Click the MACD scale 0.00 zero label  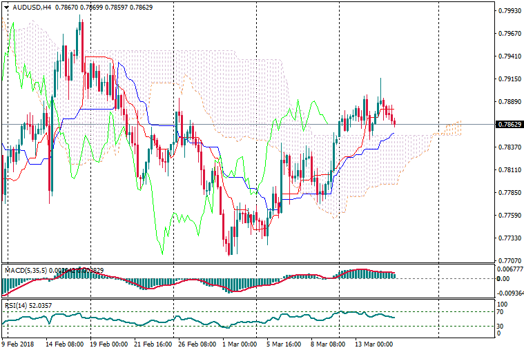click(x=503, y=279)
